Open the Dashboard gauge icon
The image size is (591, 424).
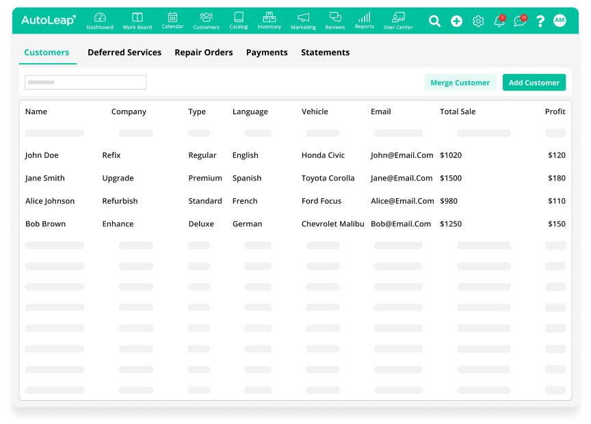pos(100,18)
